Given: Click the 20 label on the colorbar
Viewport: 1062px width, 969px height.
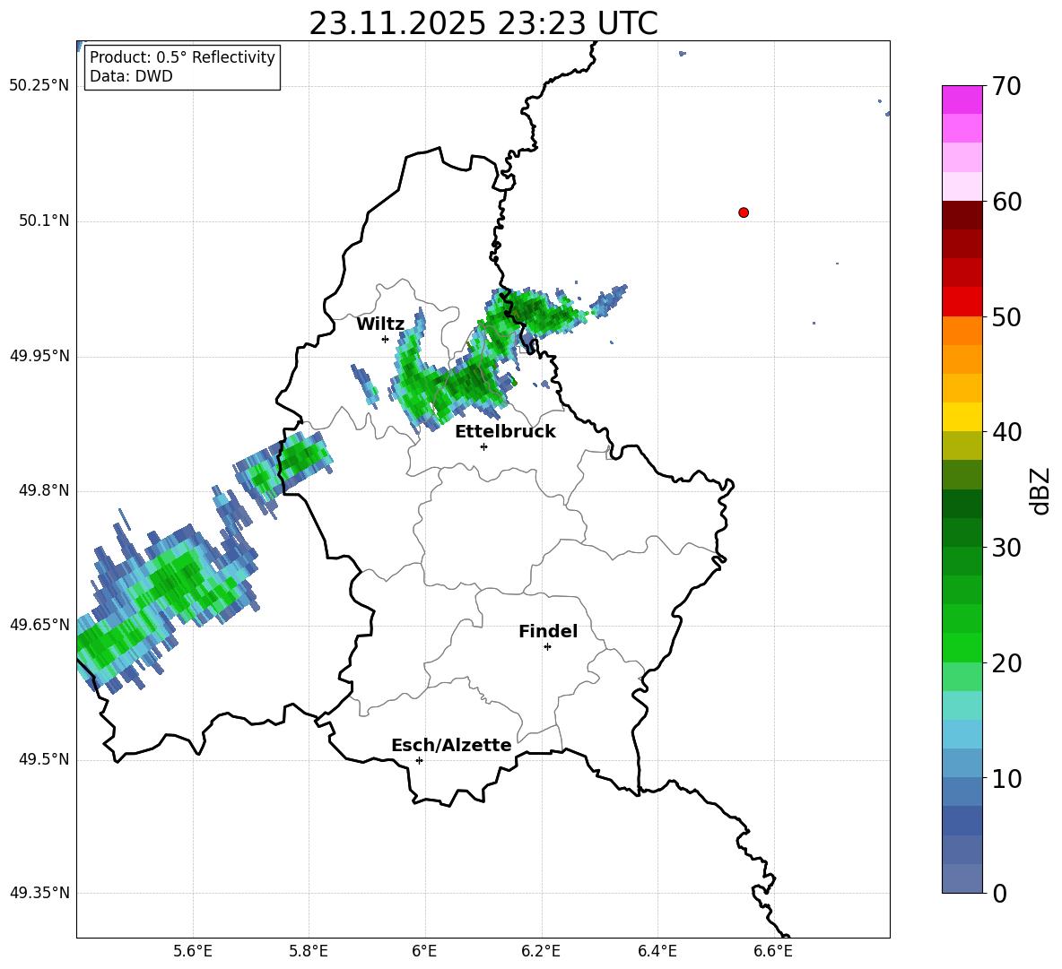Looking at the screenshot, I should click(1005, 663).
